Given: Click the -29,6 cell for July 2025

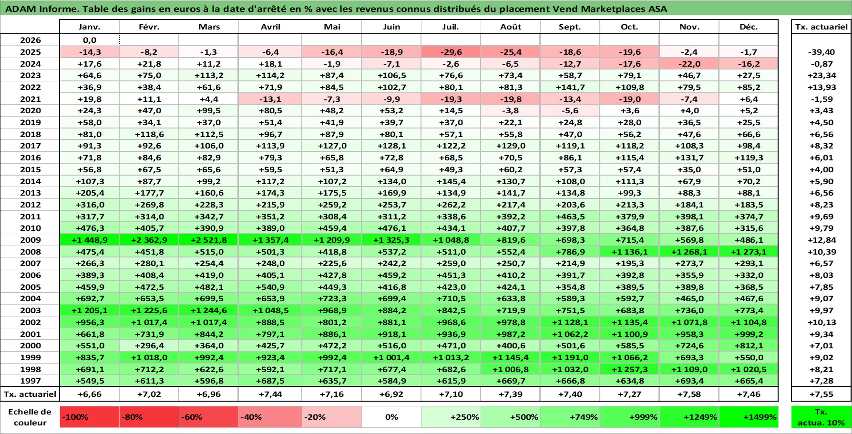Looking at the screenshot, I should [451, 52].
